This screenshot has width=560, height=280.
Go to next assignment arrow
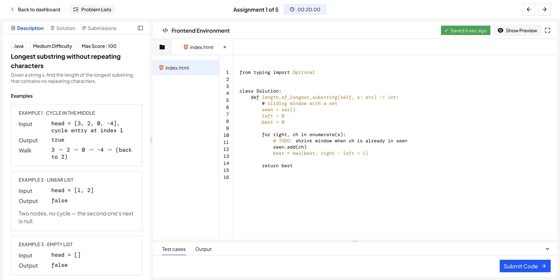point(544,9)
